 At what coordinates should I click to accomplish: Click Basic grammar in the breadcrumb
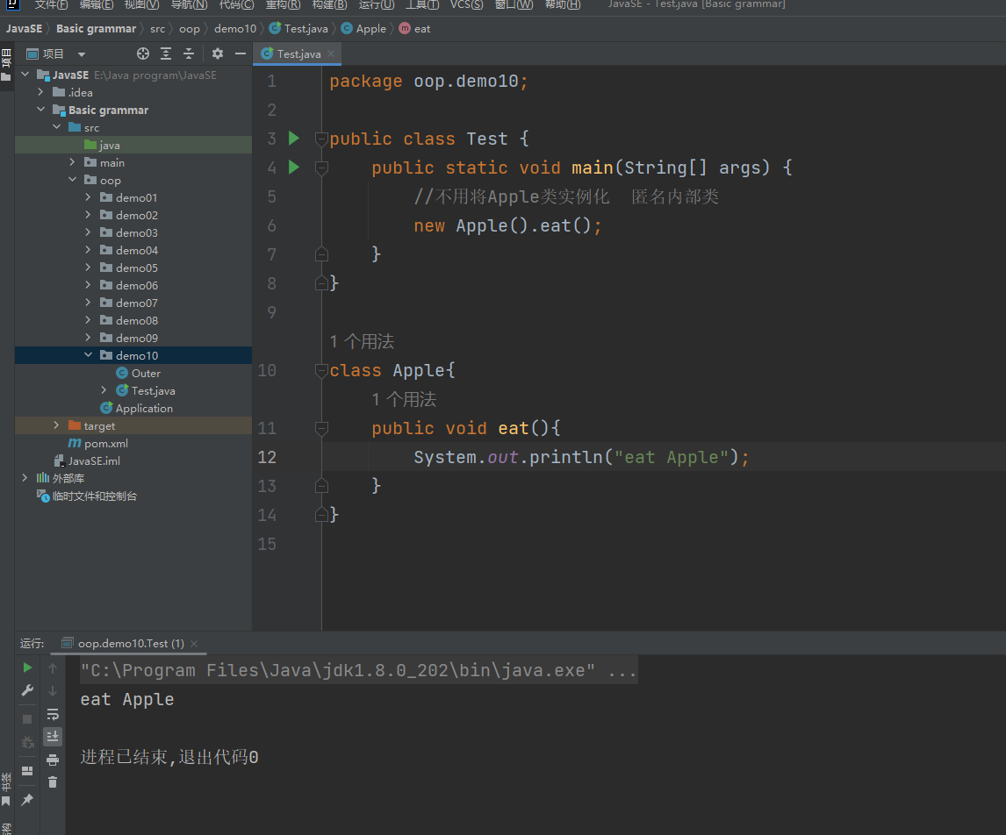[x=97, y=29]
